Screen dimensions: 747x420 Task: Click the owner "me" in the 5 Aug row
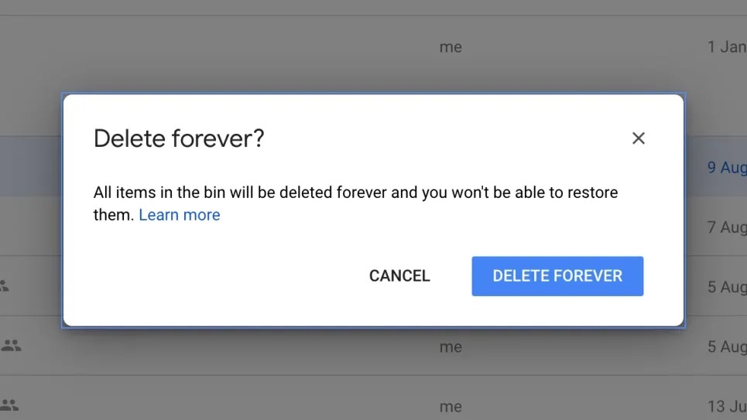click(x=451, y=347)
